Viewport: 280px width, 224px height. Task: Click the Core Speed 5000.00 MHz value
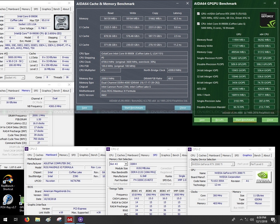click(x=15, y=57)
